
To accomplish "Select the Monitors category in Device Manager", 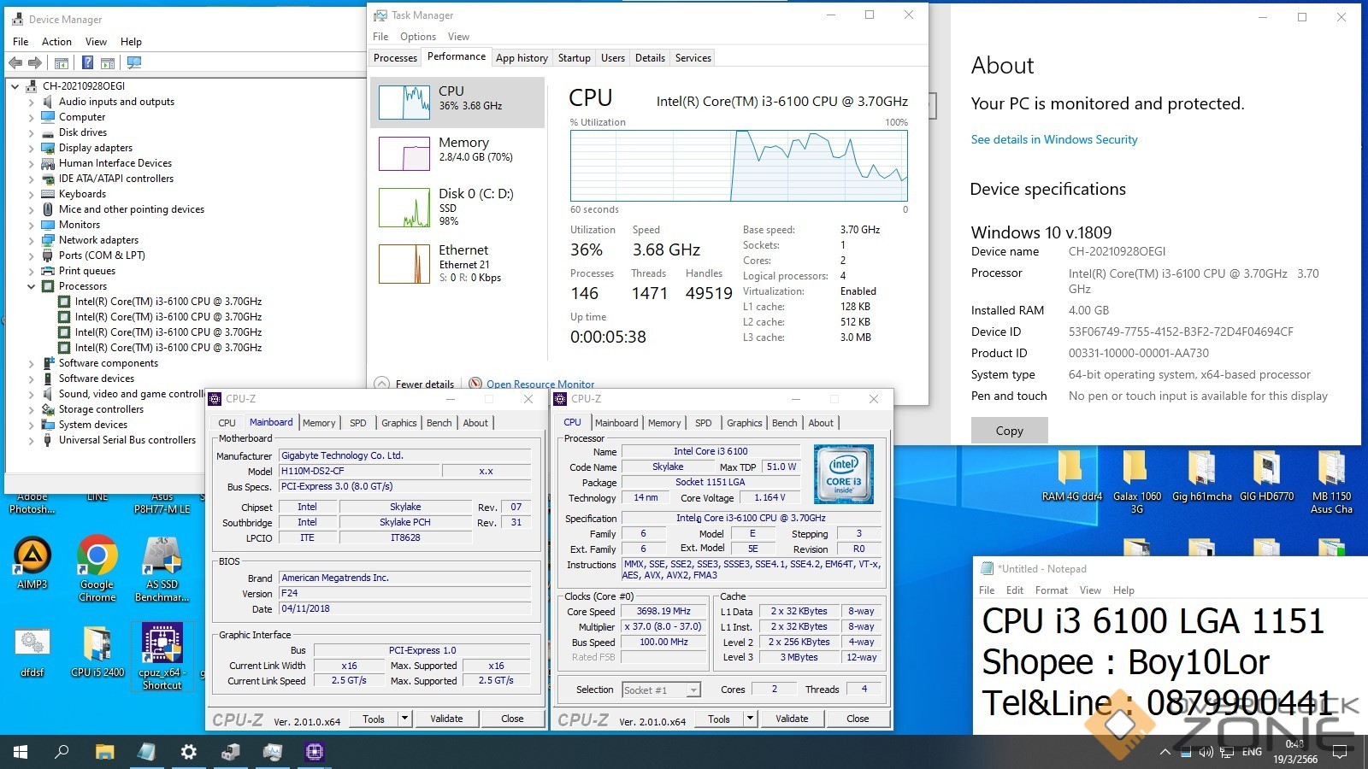I will 80,225.
